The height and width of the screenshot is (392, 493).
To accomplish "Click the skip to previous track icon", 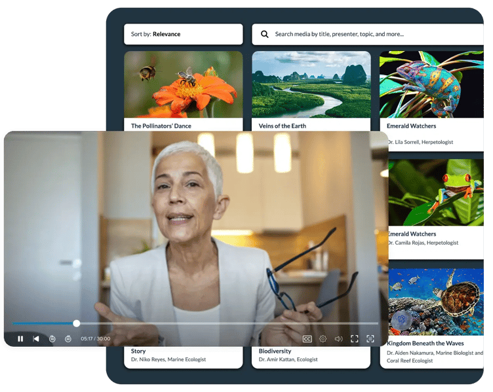I will click(36, 338).
